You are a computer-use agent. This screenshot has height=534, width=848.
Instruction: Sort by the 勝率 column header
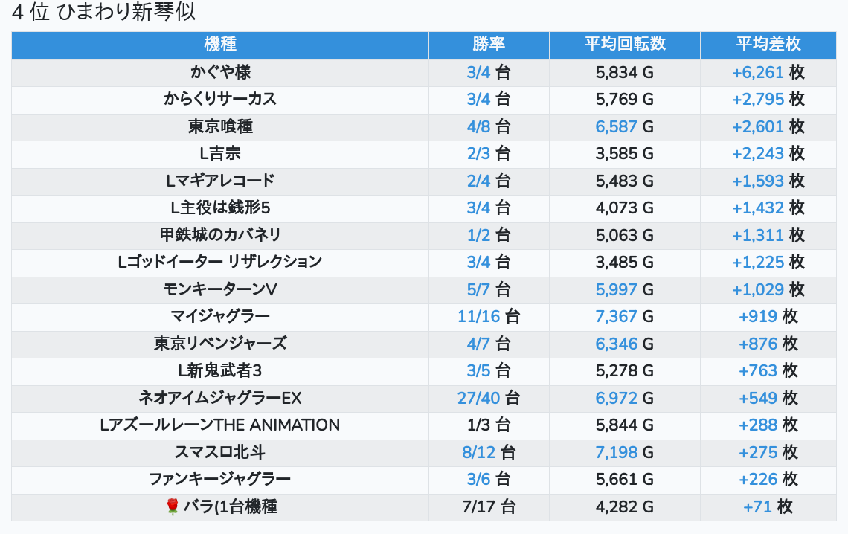point(489,45)
